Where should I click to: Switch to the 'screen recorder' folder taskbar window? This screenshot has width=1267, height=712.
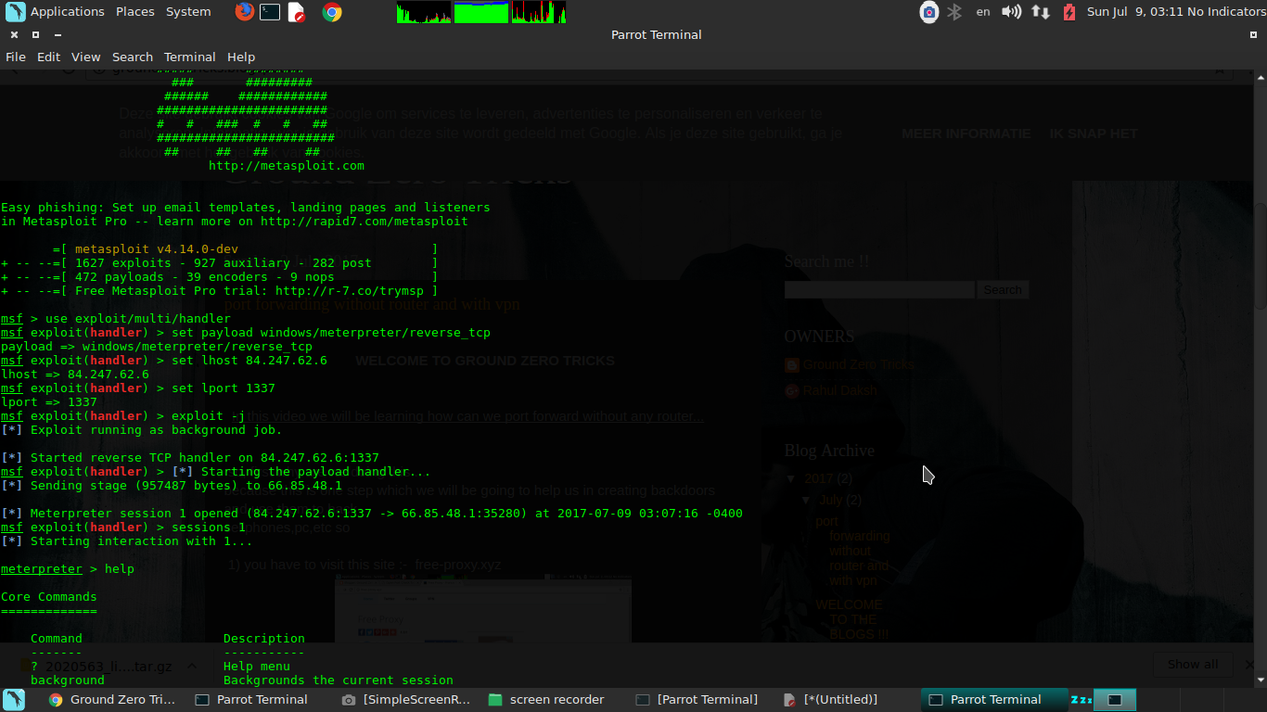[x=554, y=700]
